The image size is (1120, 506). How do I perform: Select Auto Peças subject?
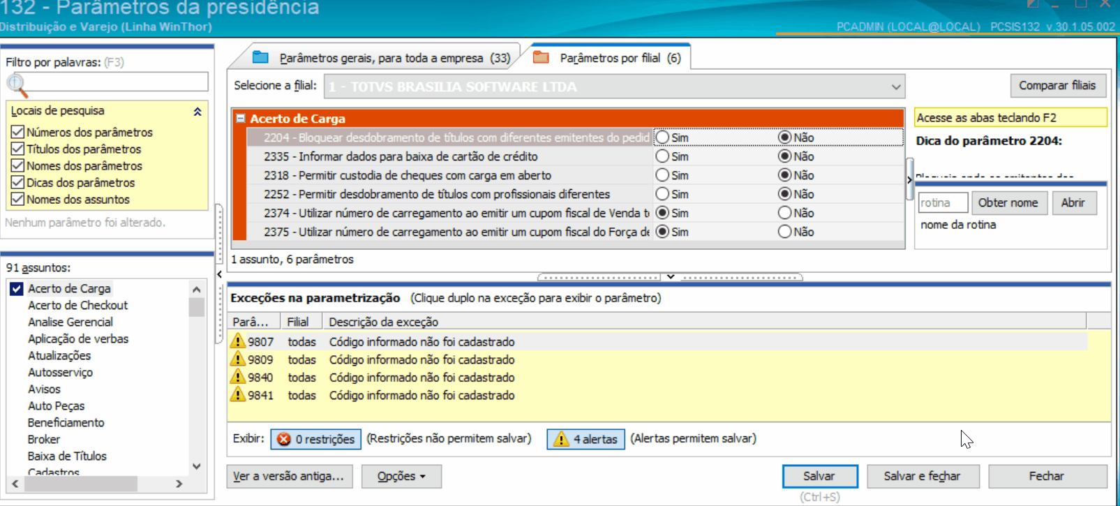click(x=56, y=405)
